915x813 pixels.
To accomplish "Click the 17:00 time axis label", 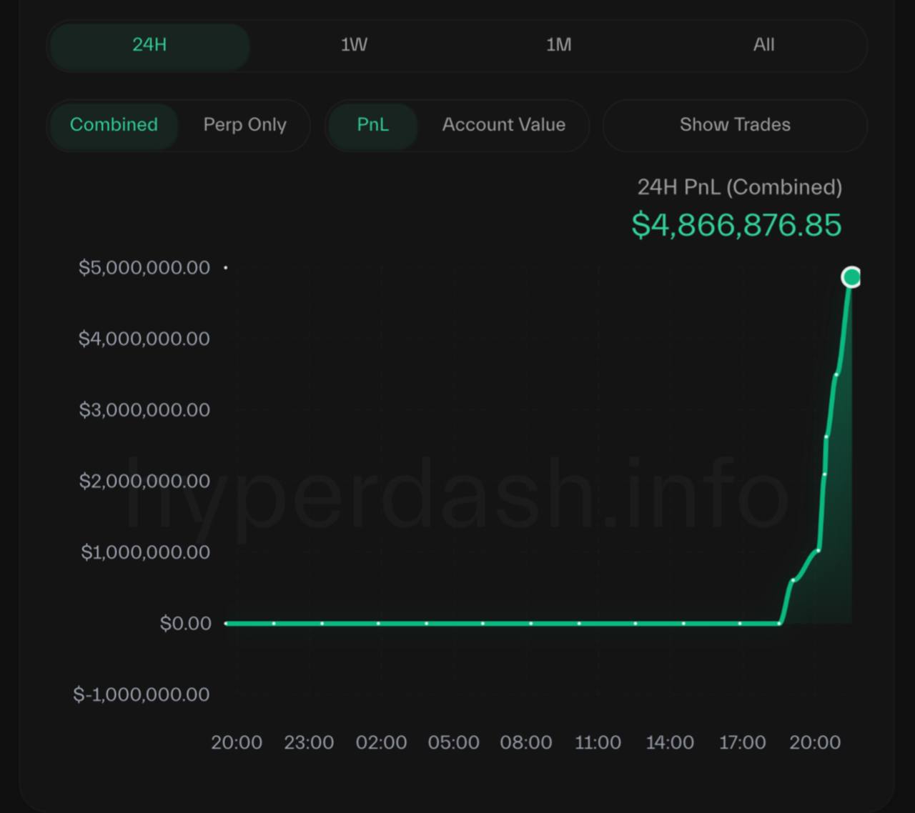I will [742, 743].
